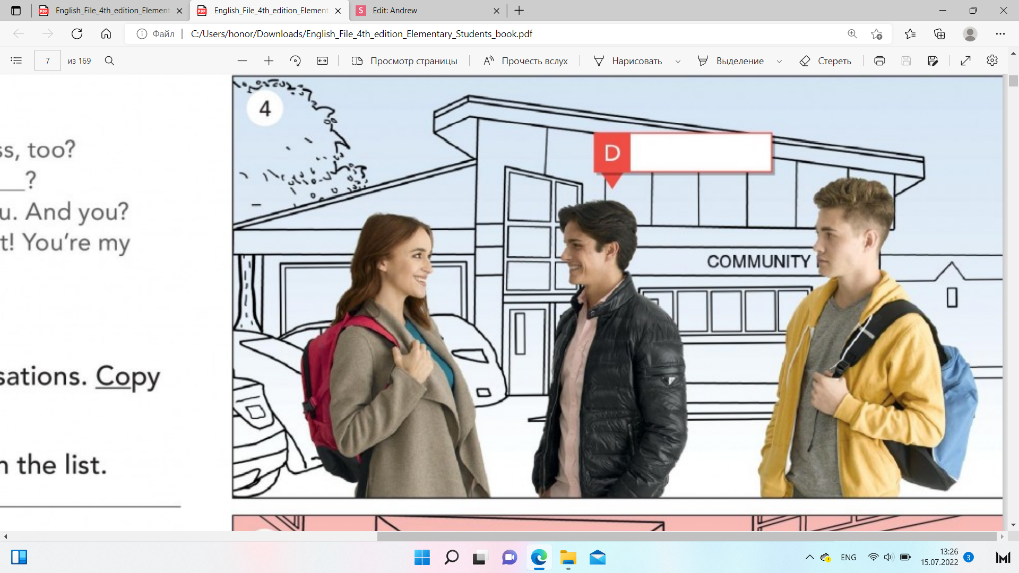Expand the Нарисовать draw options dropdown

click(678, 62)
